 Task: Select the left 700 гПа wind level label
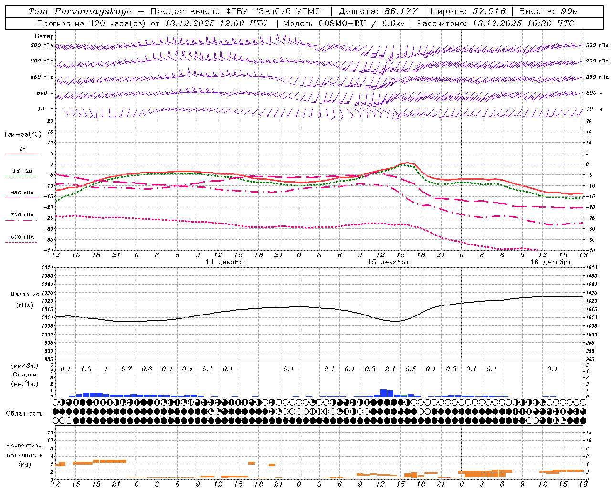tap(42, 61)
